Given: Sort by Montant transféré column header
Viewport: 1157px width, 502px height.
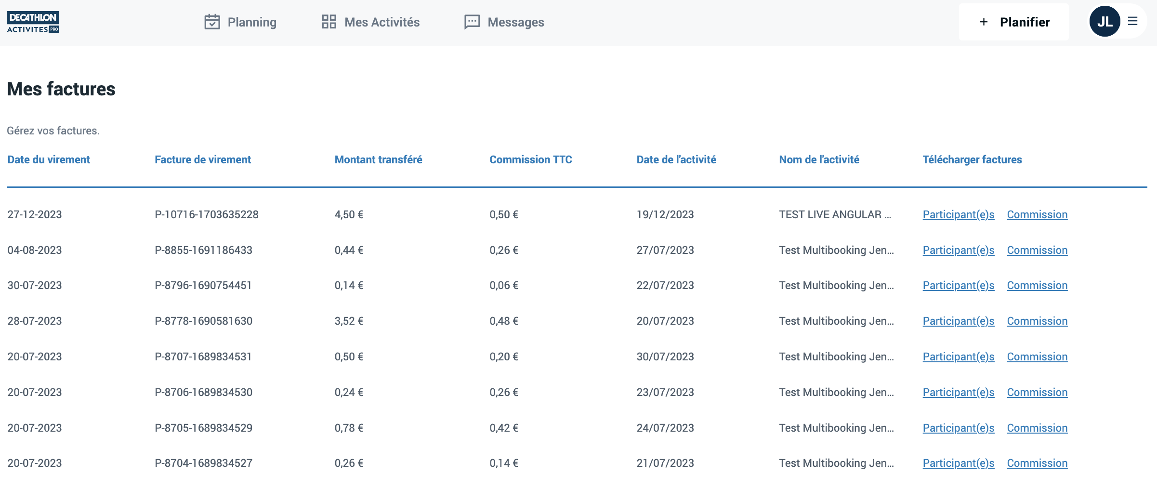Looking at the screenshot, I should [x=378, y=159].
